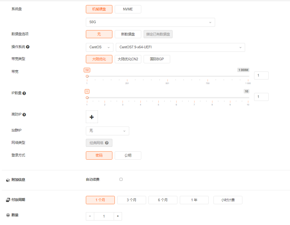Click the 带宽 slider handle
Screen dimensions: 290x225
87,76
